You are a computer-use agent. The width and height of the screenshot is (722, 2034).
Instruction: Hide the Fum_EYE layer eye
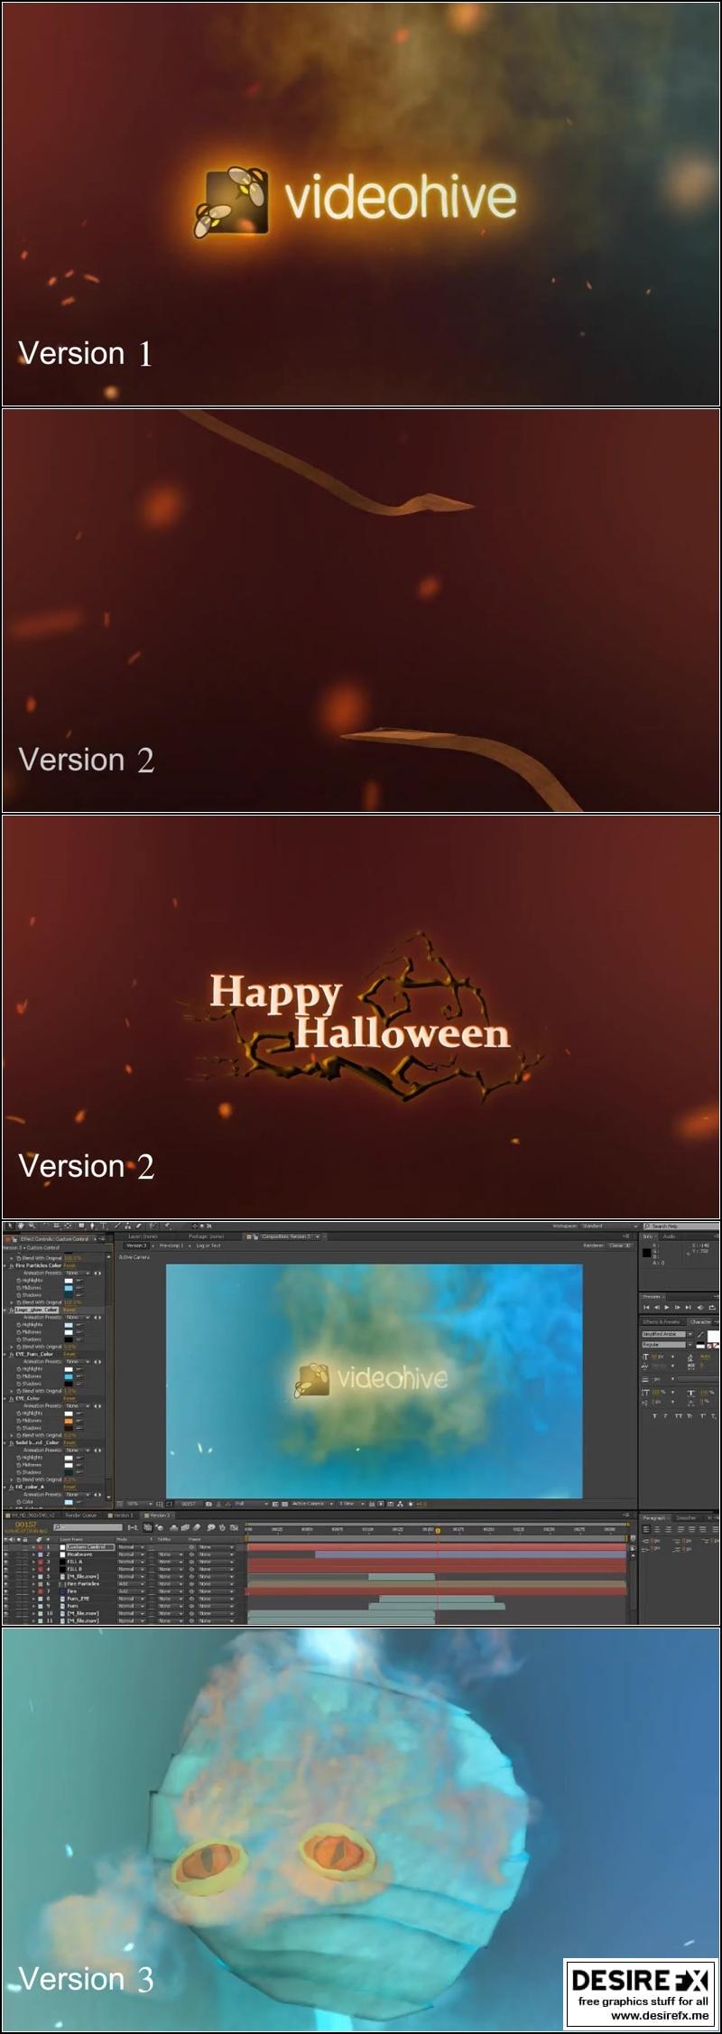[x=5, y=1599]
